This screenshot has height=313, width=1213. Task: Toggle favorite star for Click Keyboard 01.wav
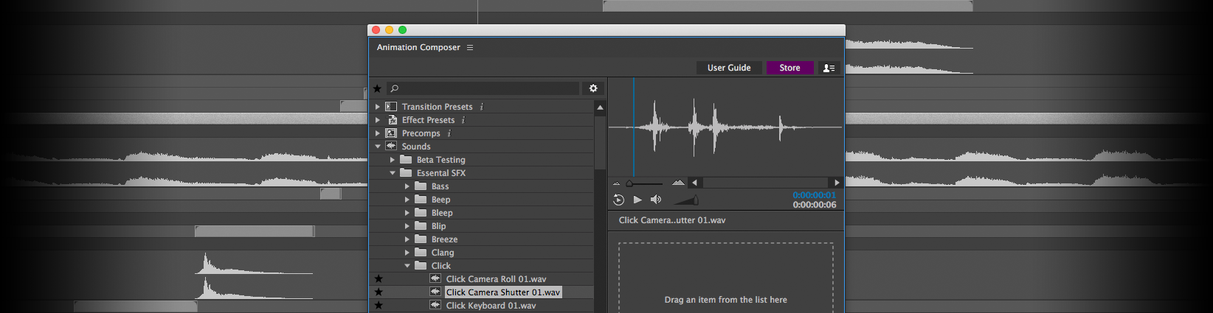click(379, 306)
